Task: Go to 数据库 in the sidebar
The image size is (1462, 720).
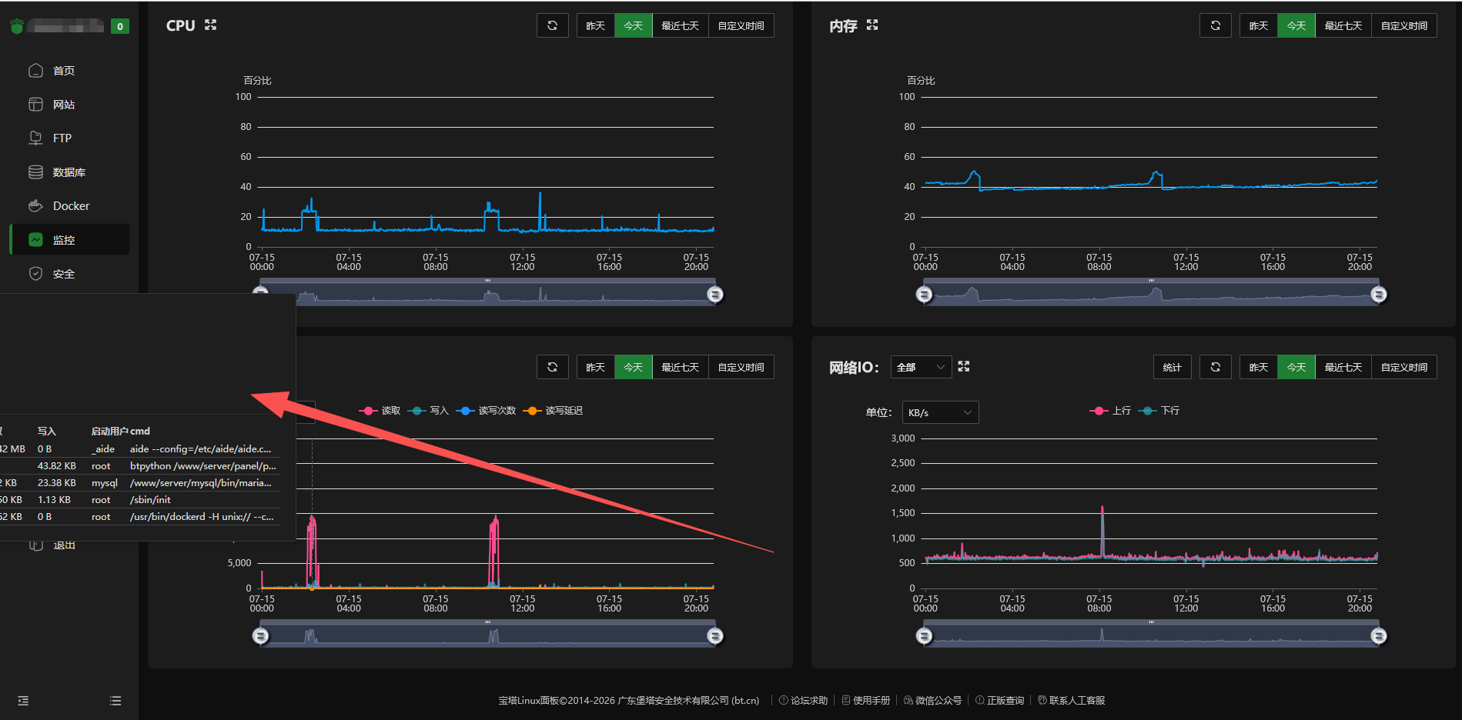Action: 69,172
